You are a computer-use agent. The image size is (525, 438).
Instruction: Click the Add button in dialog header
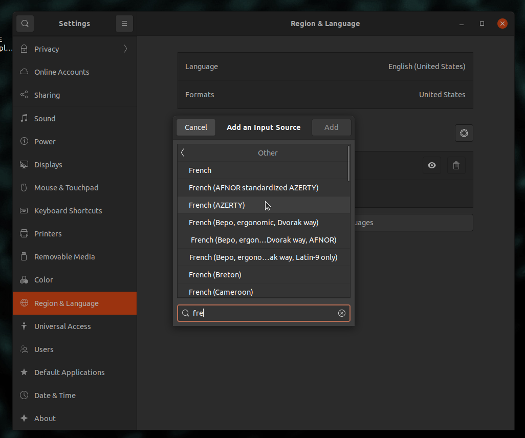tap(331, 127)
